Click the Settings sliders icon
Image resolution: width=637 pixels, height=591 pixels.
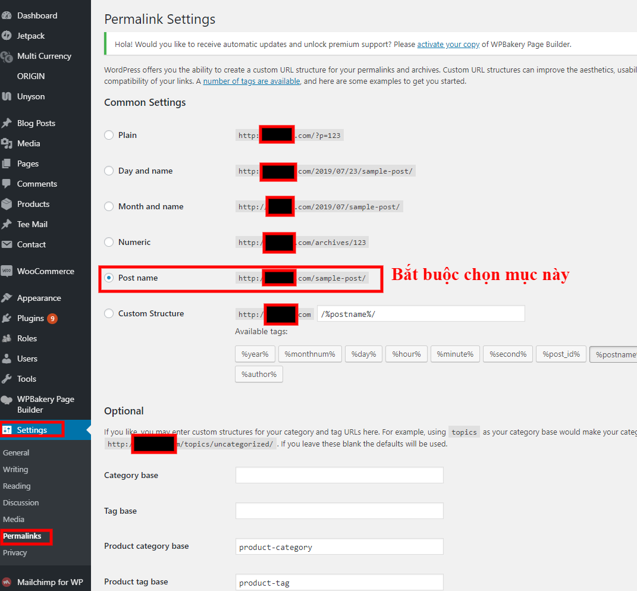(7, 430)
